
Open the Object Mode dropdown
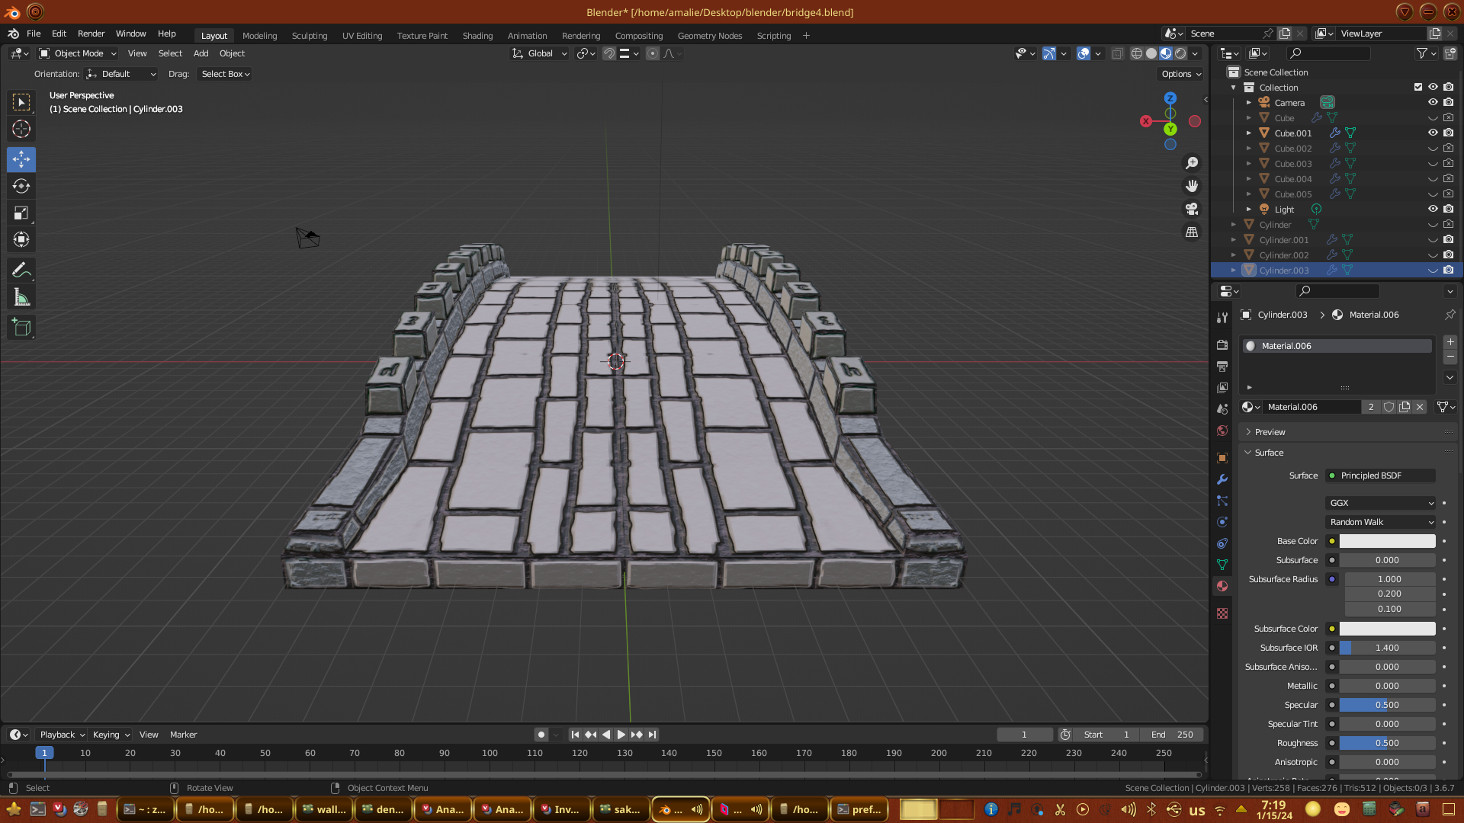point(78,53)
